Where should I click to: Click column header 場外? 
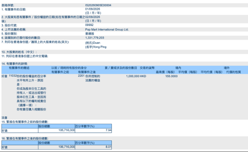(227, 68)
